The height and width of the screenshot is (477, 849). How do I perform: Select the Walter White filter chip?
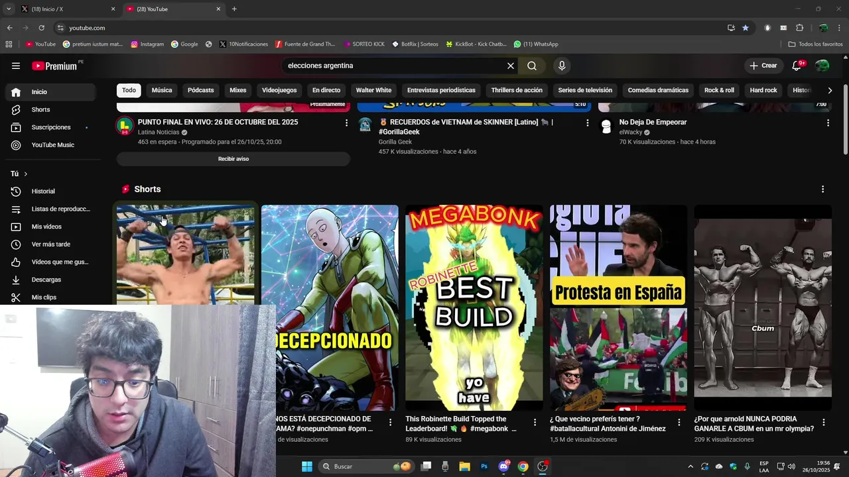point(373,90)
